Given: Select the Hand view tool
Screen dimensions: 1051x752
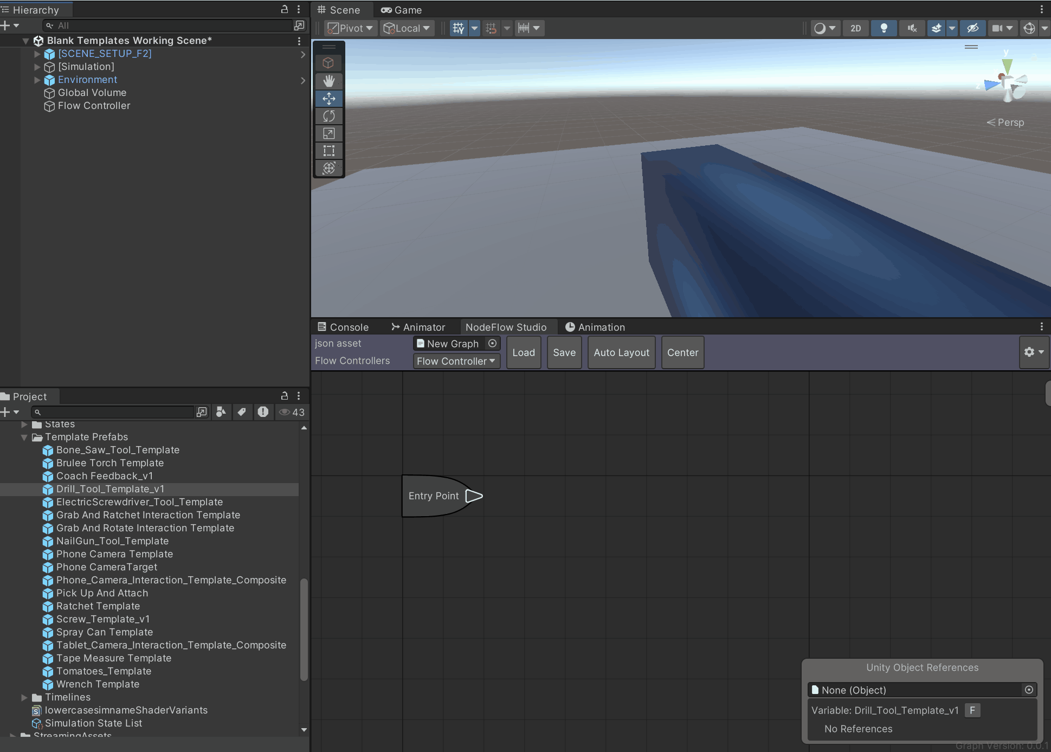Looking at the screenshot, I should coord(328,81).
